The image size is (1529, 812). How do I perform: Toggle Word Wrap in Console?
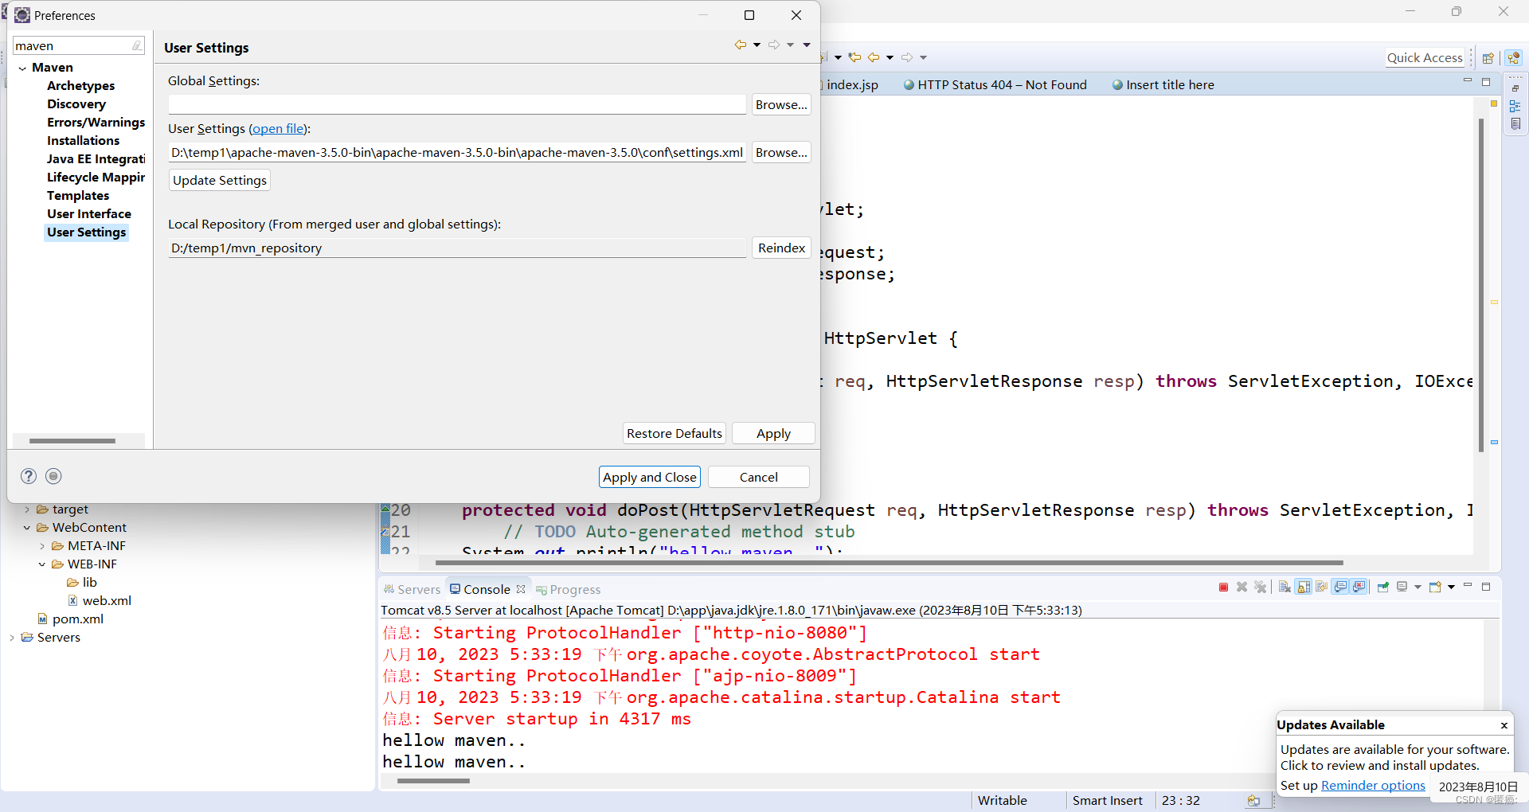pos(1322,588)
